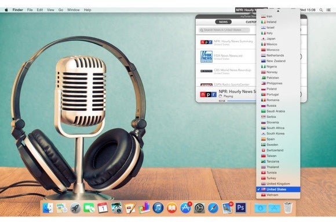The width and height of the screenshot is (336, 224).
Task: Open iBooks from the dock
Action: click(x=171, y=208)
